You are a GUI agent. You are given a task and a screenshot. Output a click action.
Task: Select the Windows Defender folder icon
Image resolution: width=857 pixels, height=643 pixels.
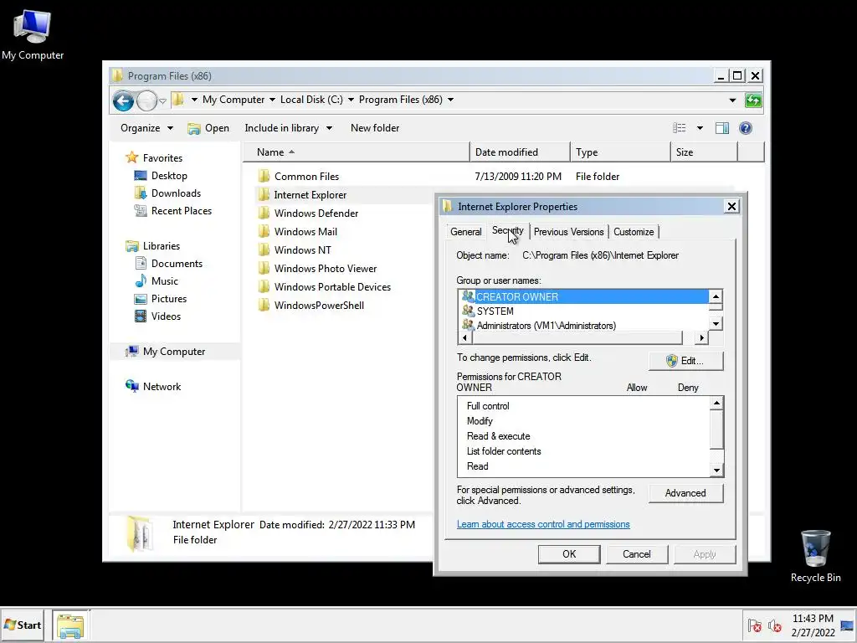[x=264, y=213]
